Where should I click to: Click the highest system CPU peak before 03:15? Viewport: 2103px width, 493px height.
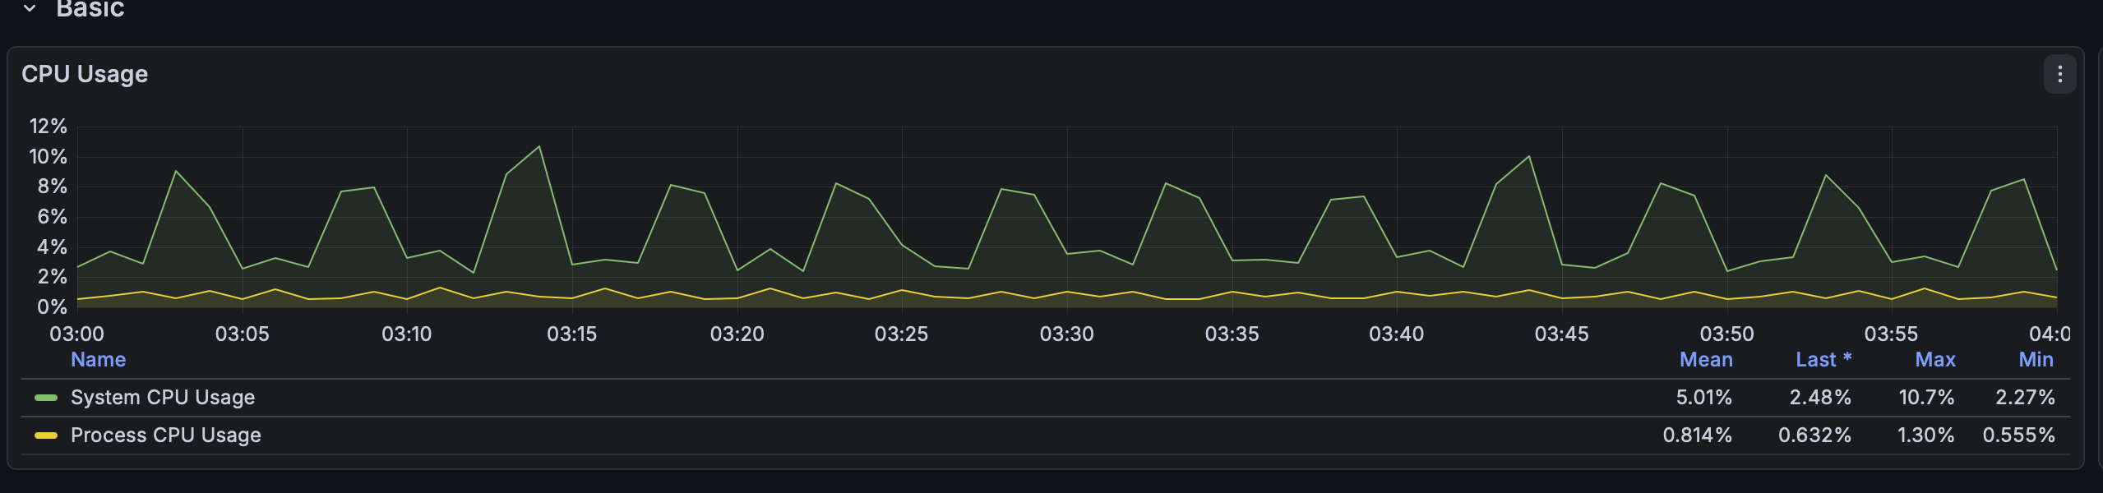point(539,147)
